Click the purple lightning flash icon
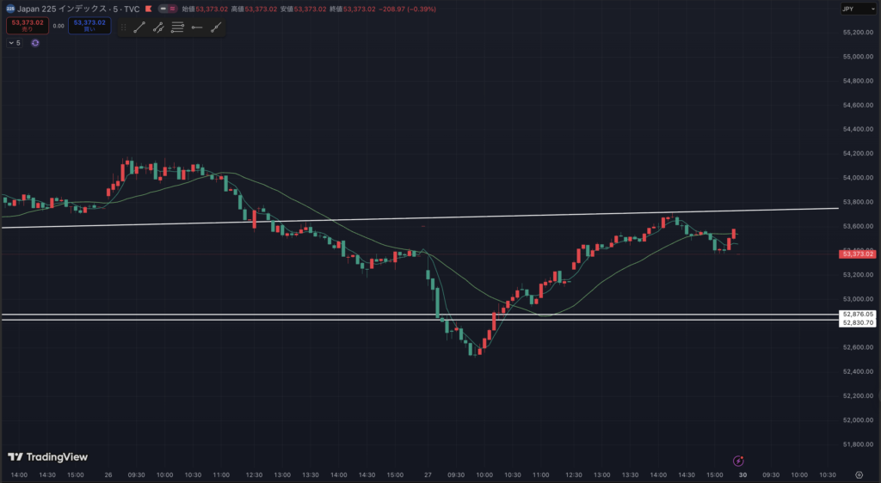881x483 pixels. (737, 461)
